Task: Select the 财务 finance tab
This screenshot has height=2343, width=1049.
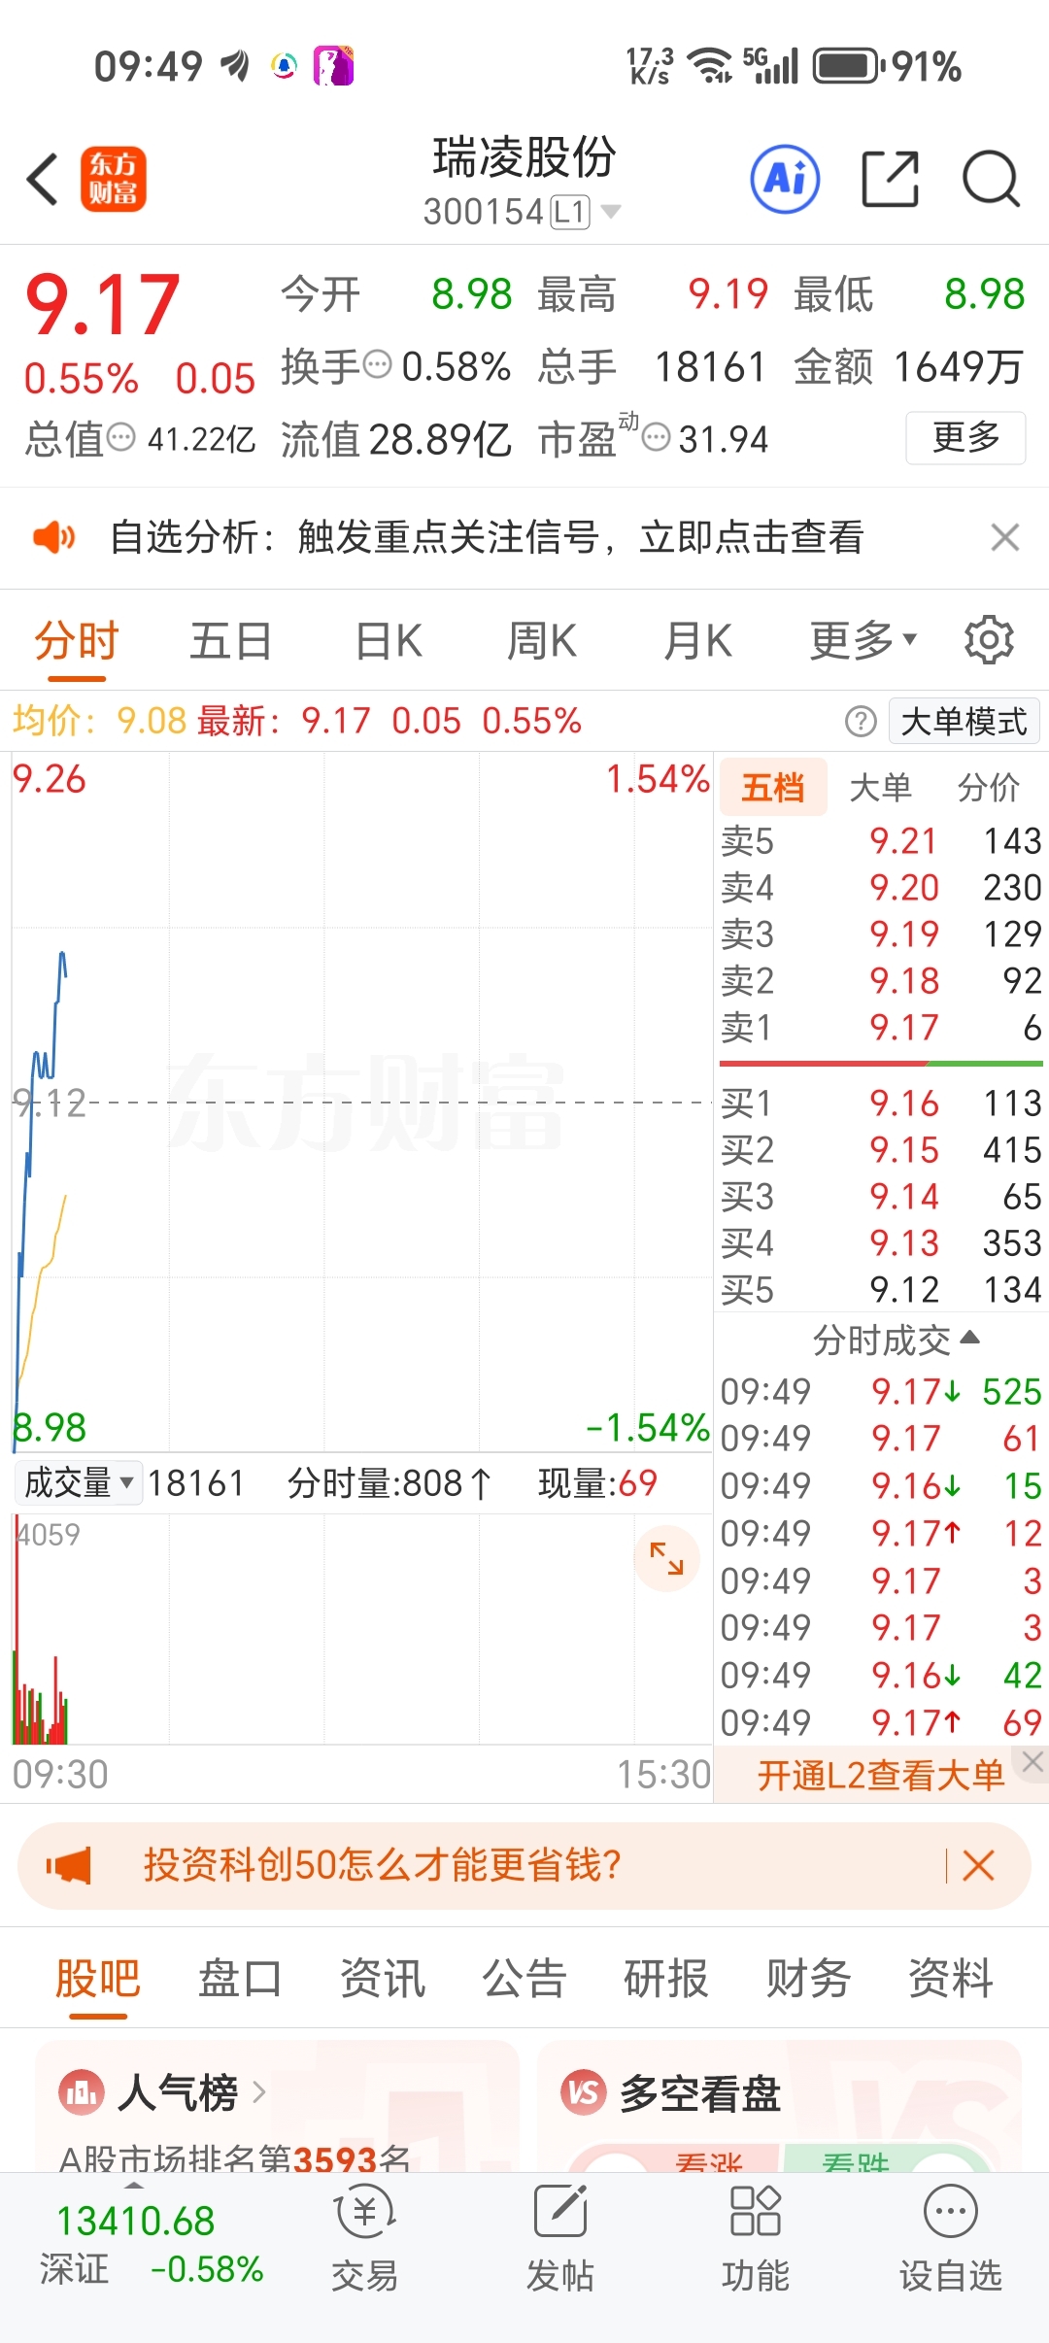Action: pyautogui.click(x=808, y=1979)
